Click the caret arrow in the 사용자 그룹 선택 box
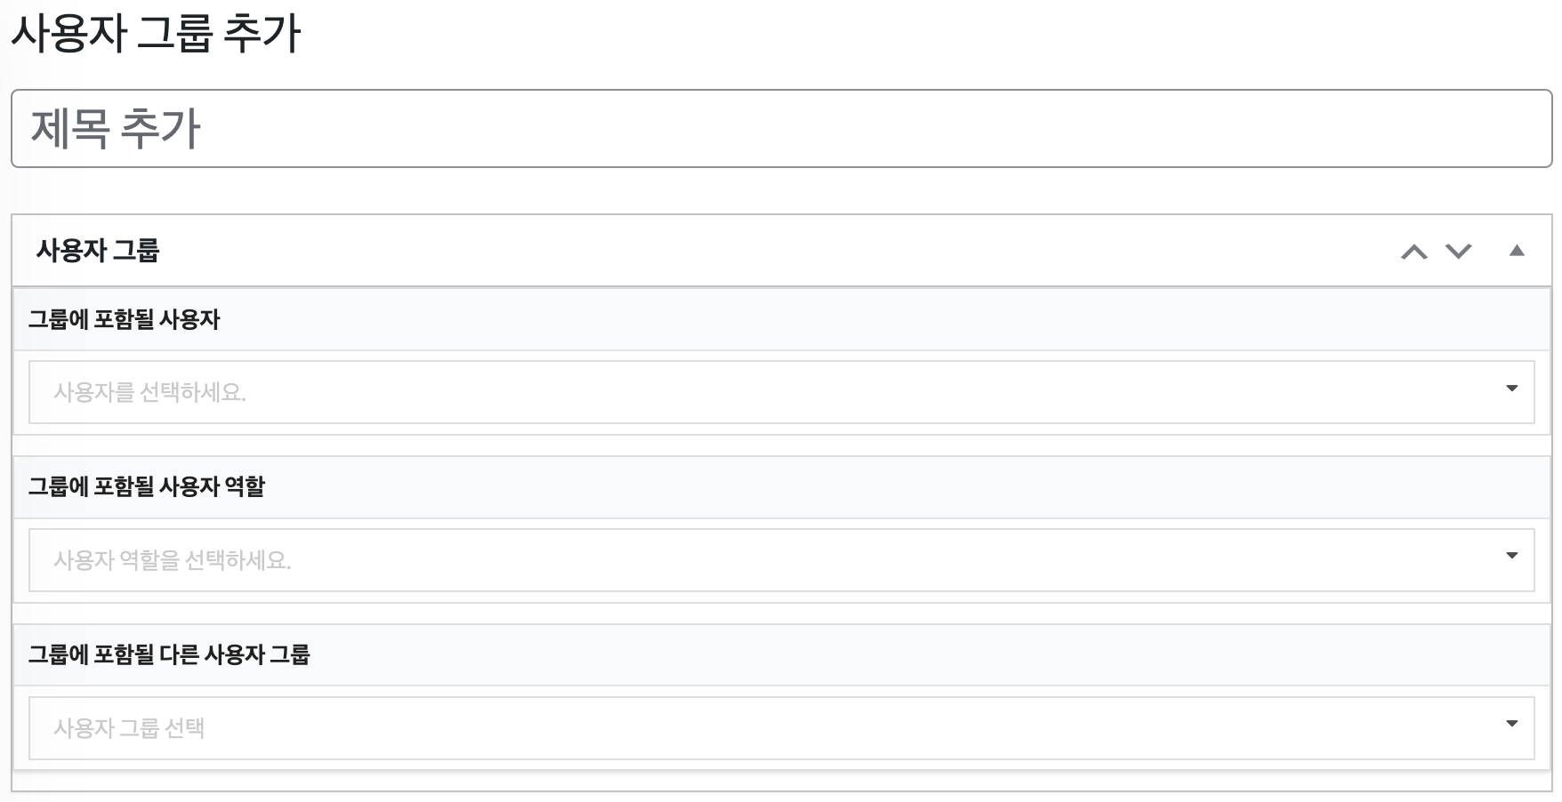Image resolution: width=1562 pixels, height=802 pixels. tap(1511, 724)
